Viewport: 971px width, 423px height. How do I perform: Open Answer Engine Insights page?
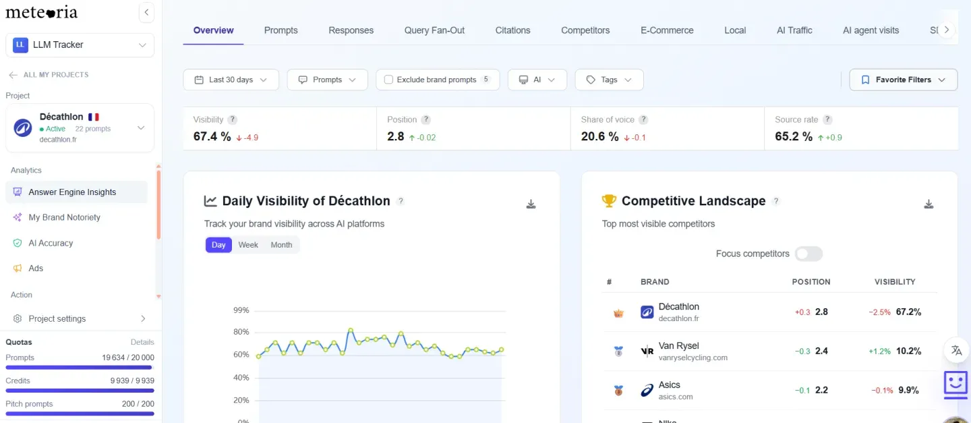tap(76, 192)
